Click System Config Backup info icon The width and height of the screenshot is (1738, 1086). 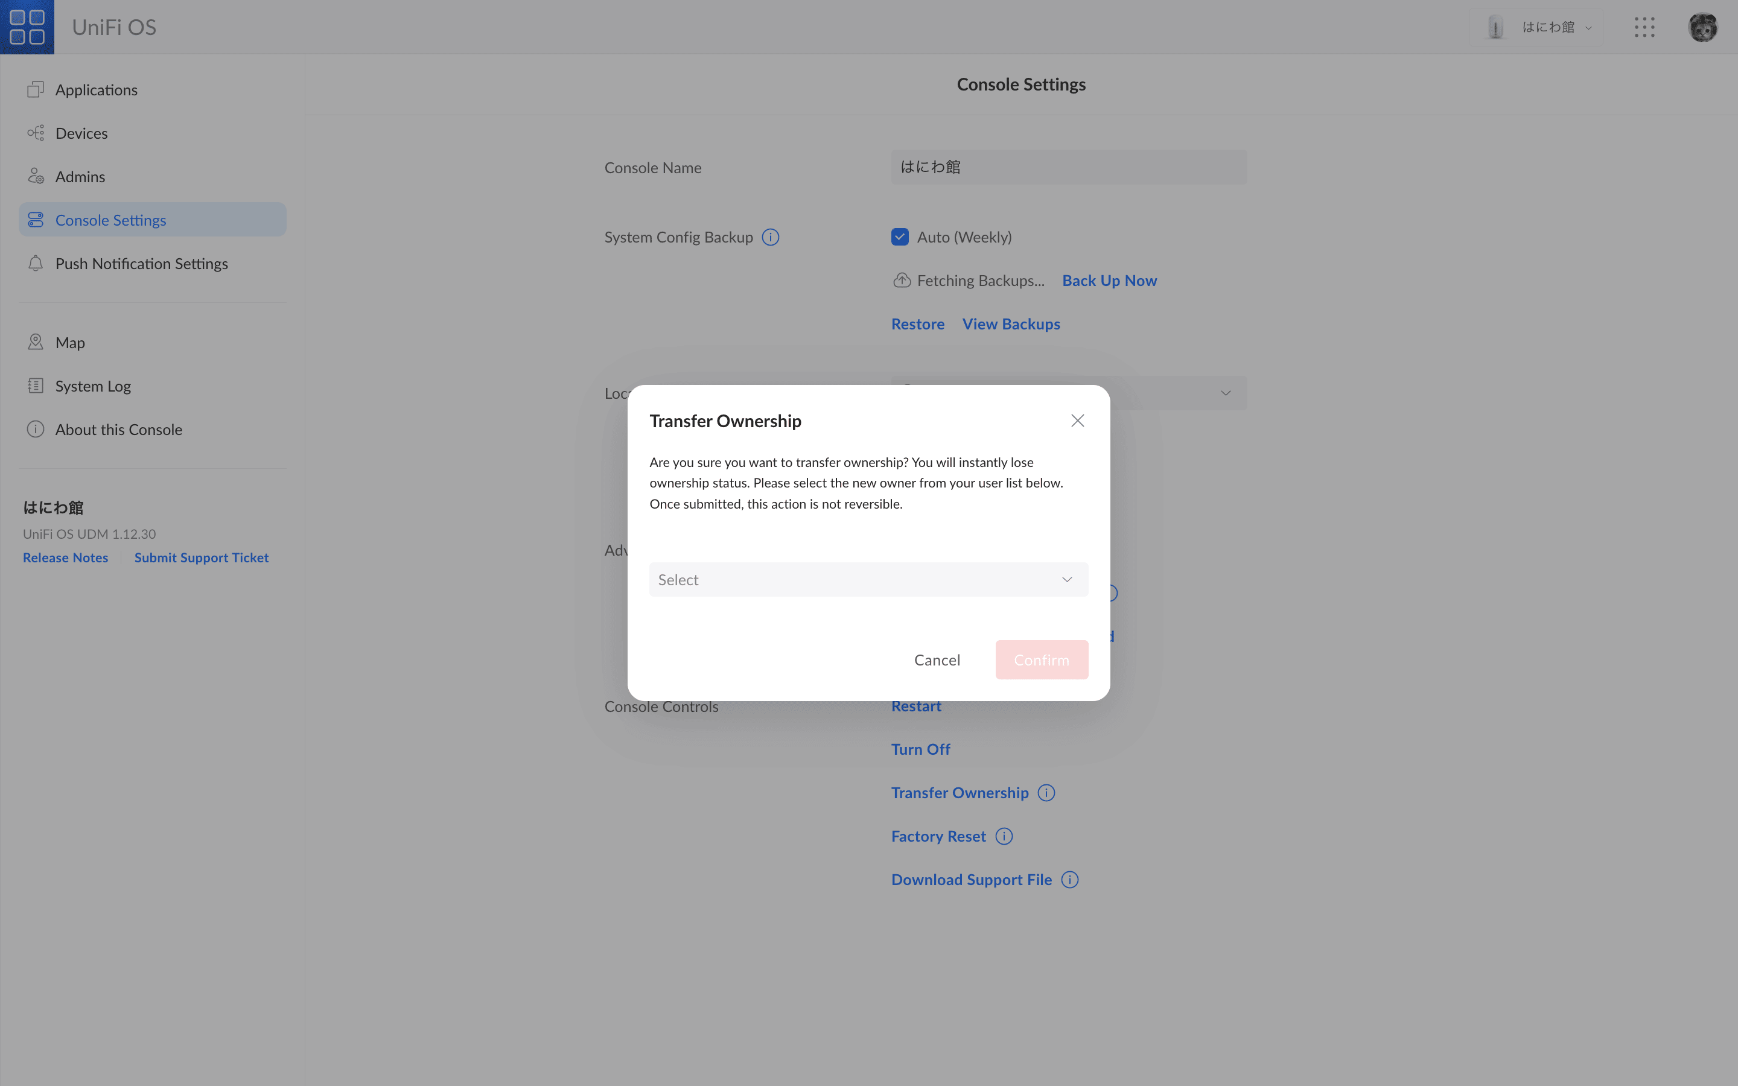[x=771, y=237]
